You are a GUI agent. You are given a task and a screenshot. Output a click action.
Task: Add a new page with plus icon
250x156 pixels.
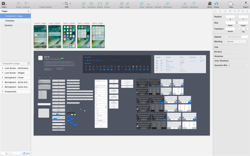28,11
